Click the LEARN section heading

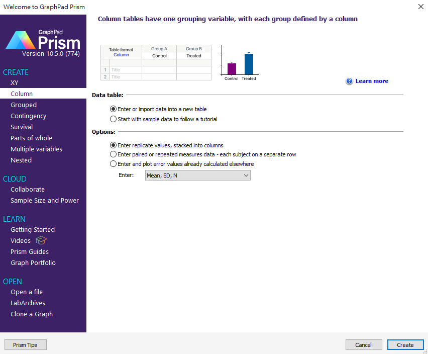point(14,219)
